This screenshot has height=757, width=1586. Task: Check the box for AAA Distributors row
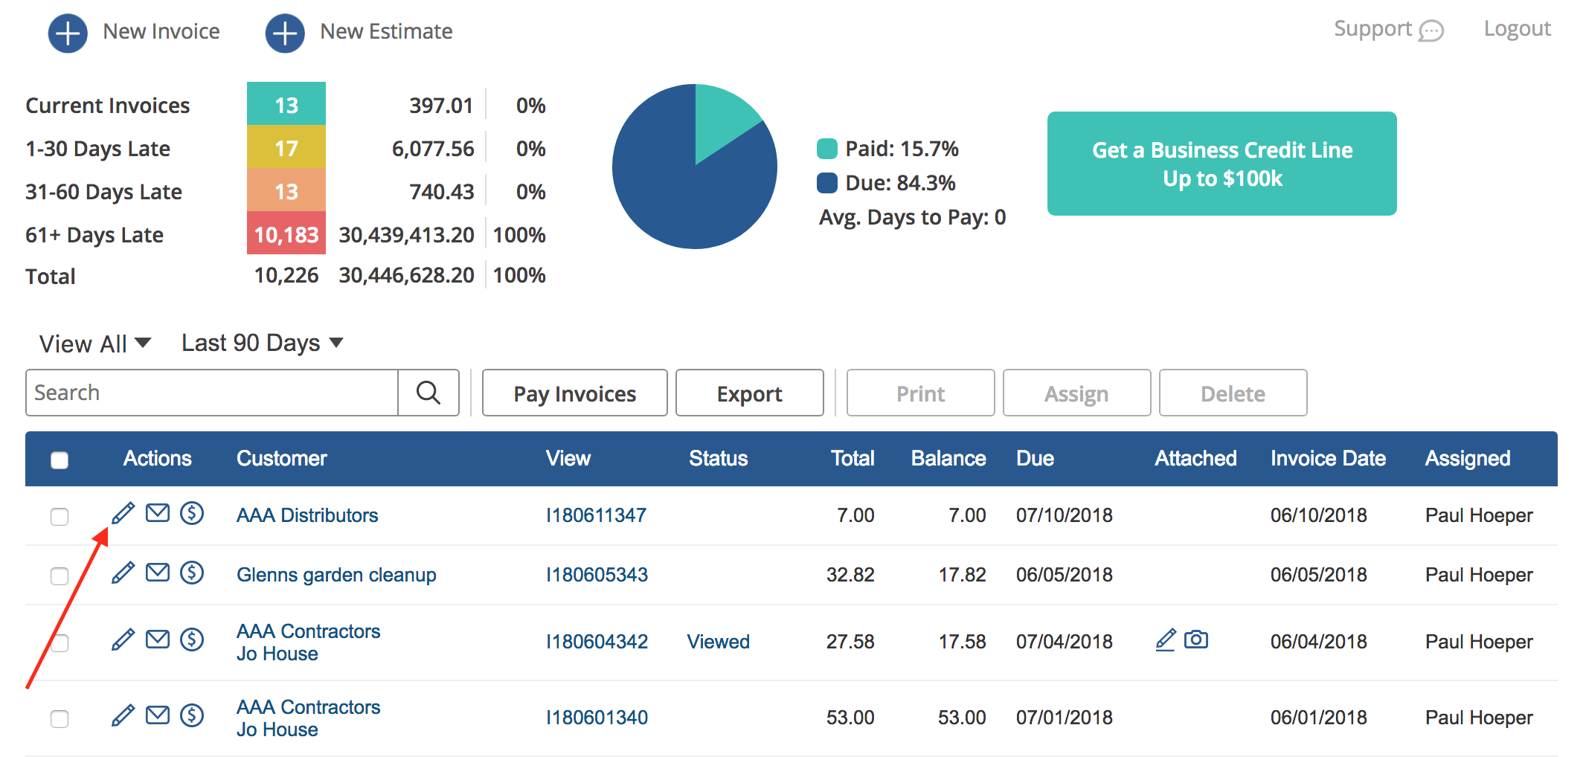click(x=60, y=517)
